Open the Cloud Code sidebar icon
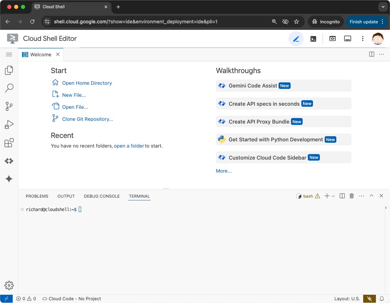Image resolution: width=390 pixels, height=303 pixels. pyautogui.click(x=9, y=161)
